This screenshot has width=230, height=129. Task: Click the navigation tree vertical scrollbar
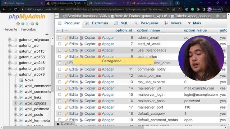[x=52, y=69]
